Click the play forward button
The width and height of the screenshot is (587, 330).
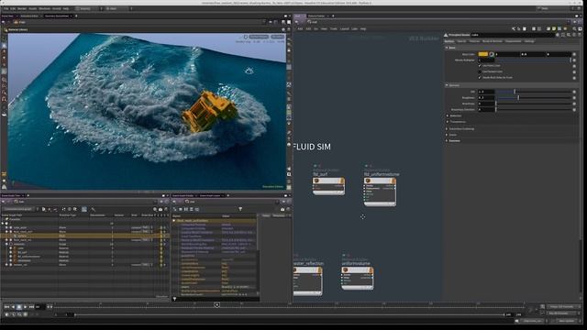(x=25, y=307)
